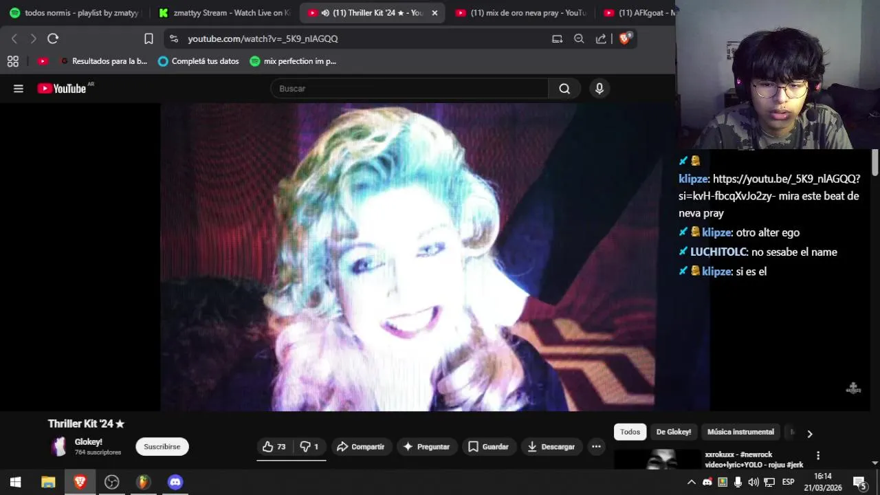The width and height of the screenshot is (880, 495).
Task: Open the Brave Shields lion icon
Action: (x=625, y=39)
